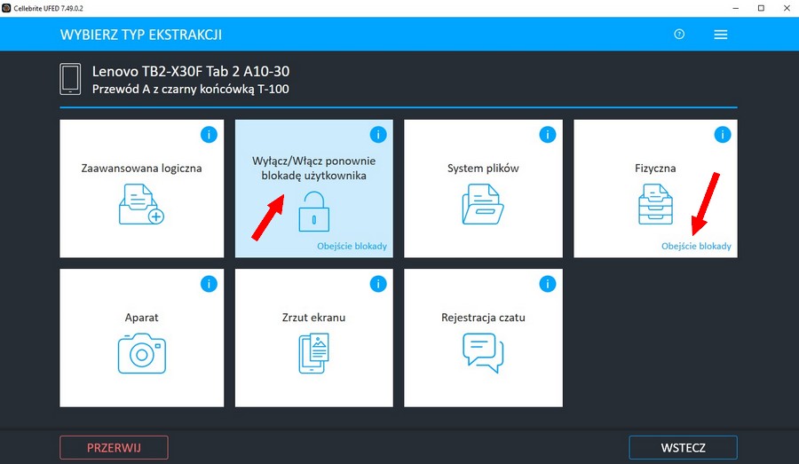This screenshot has width=799, height=464.
Task: Choose Wyłącz/Włącz ponownie blokadę użytkownika label
Action: pos(314,168)
